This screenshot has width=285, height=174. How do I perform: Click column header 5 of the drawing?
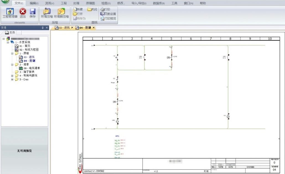pos(171,39)
